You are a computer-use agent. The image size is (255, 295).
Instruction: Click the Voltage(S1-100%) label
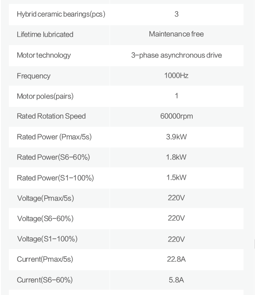point(47,239)
